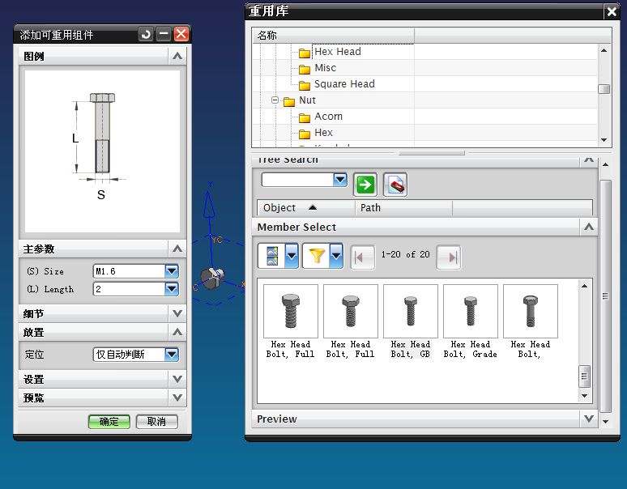Viewport: 627px width, 489px height.
Task: Expand the 细节 details section
Action: pos(177,313)
